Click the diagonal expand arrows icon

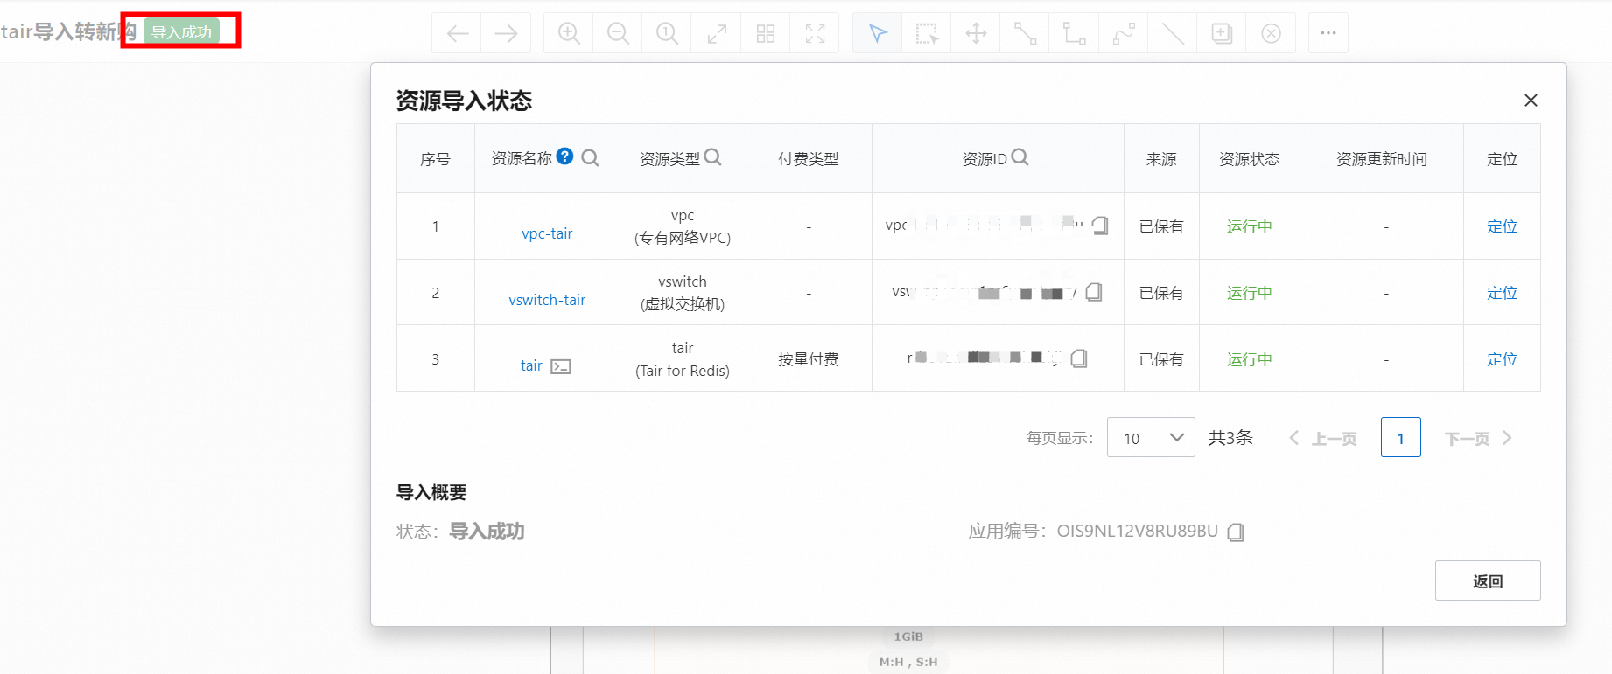click(x=717, y=33)
